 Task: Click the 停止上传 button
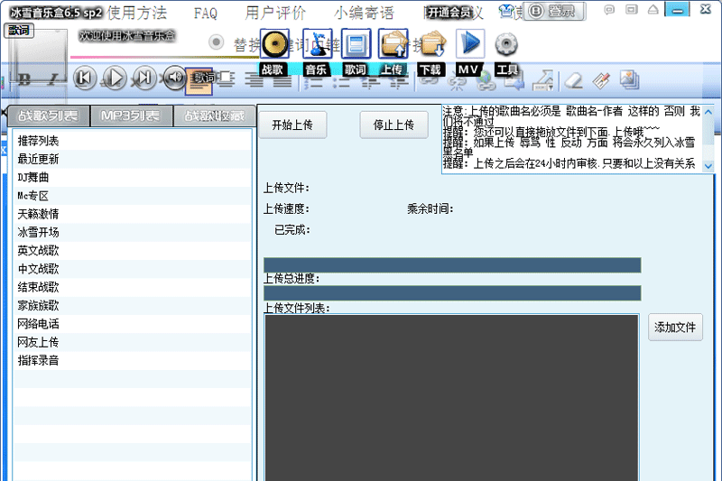pos(393,125)
